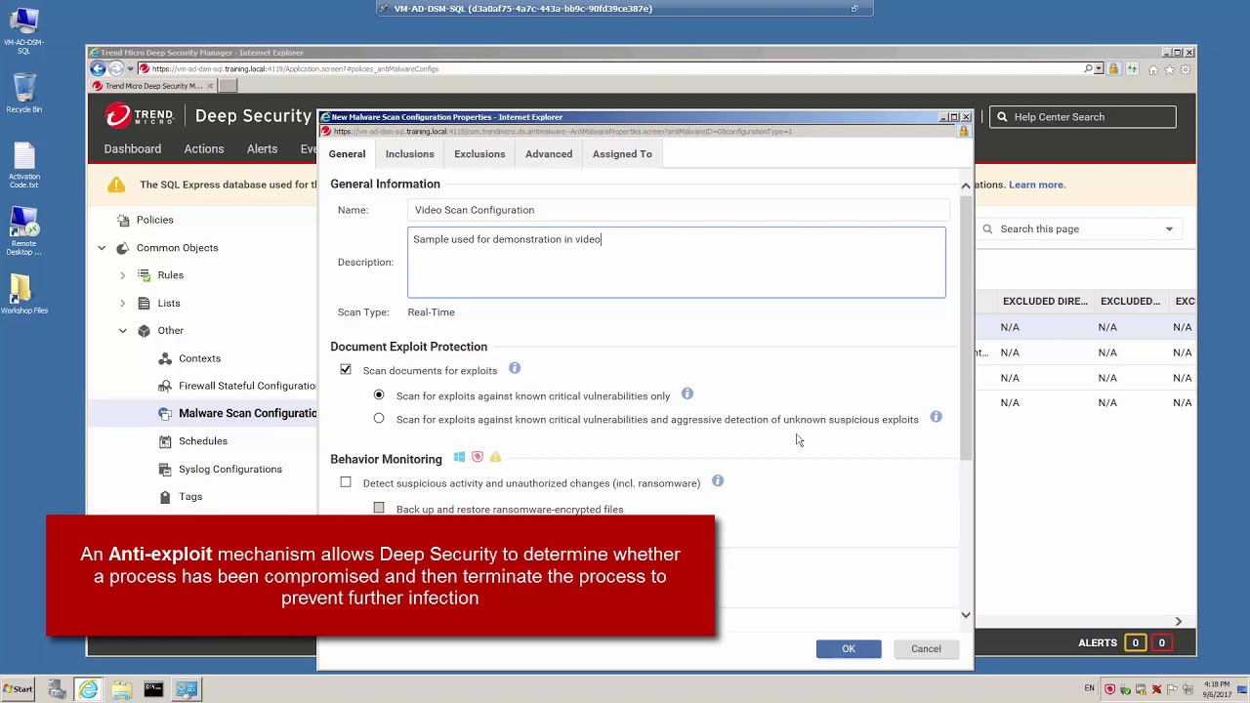Select Contexts in the left tree
The height and width of the screenshot is (703, 1250).
coord(199,358)
